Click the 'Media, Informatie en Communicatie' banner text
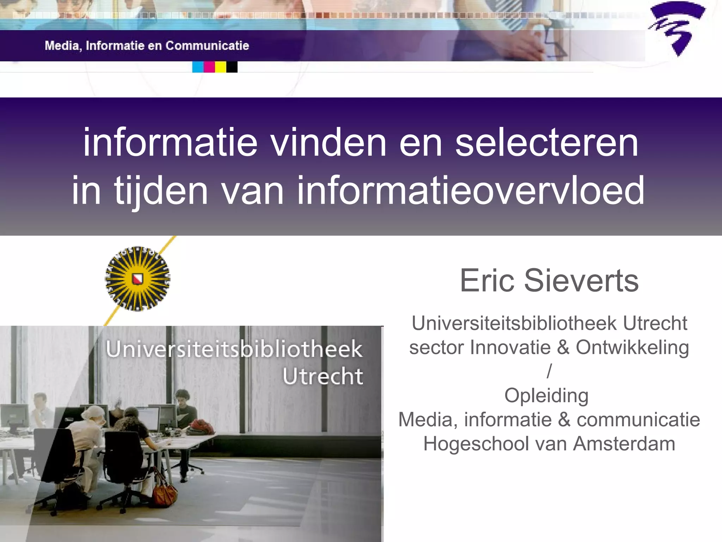 [147, 46]
